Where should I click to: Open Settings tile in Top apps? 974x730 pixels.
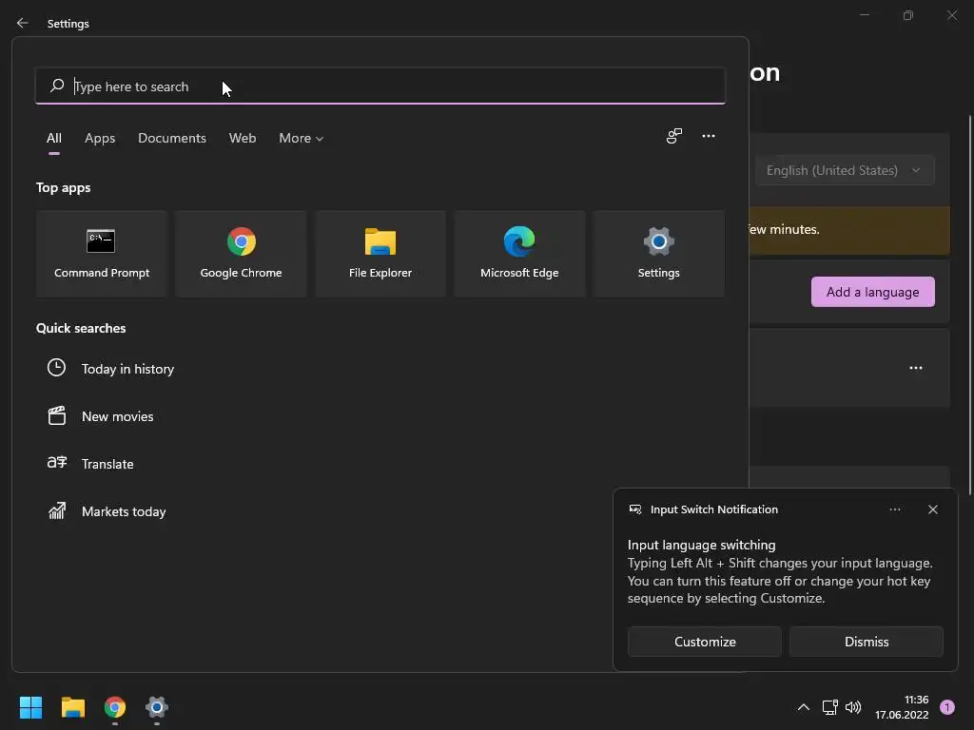(658, 254)
